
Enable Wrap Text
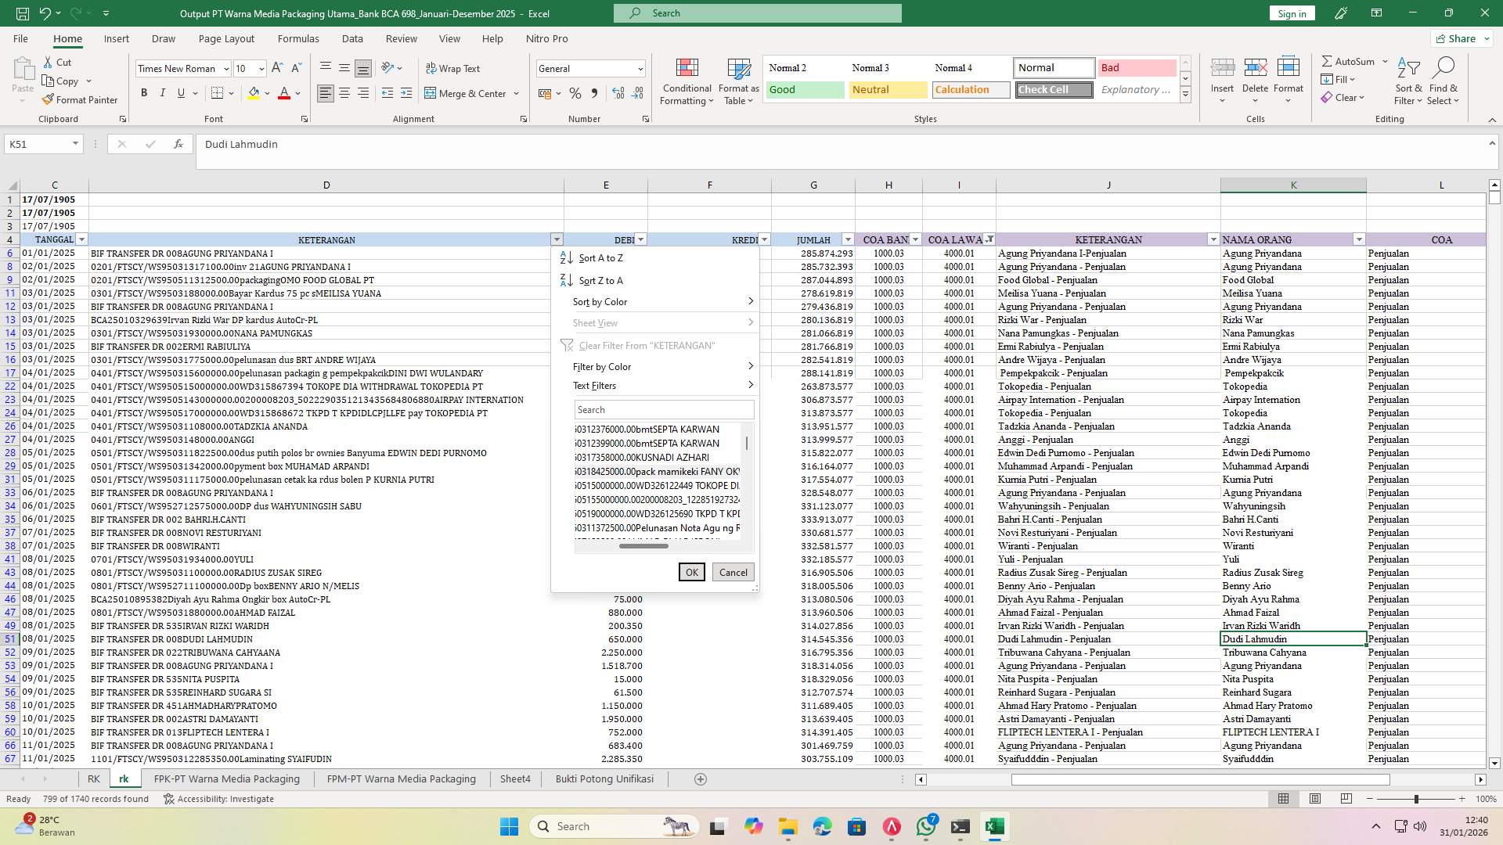[x=453, y=68]
